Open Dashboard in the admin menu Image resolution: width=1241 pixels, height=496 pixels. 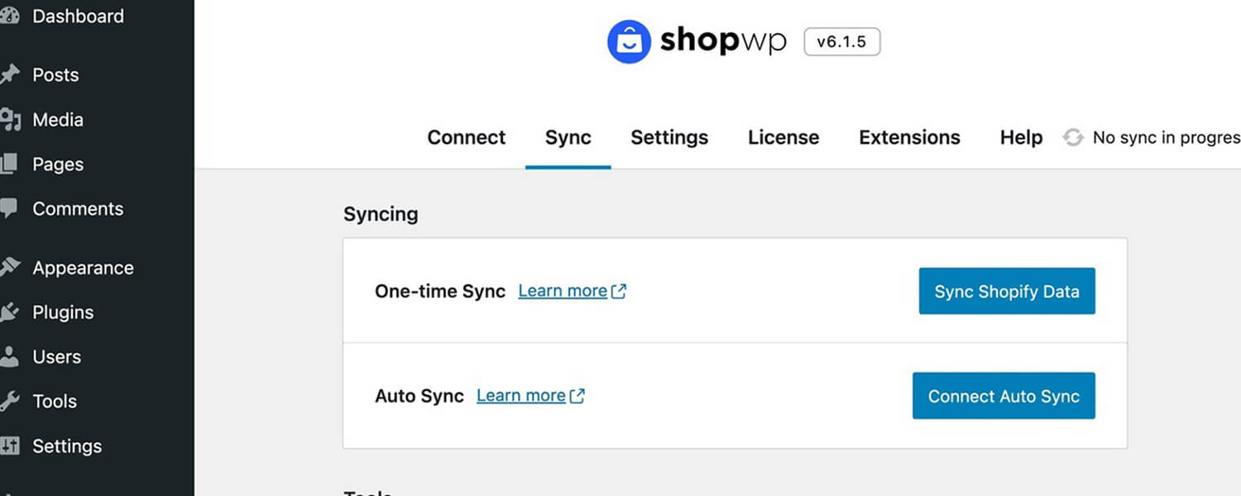pyautogui.click(x=78, y=17)
